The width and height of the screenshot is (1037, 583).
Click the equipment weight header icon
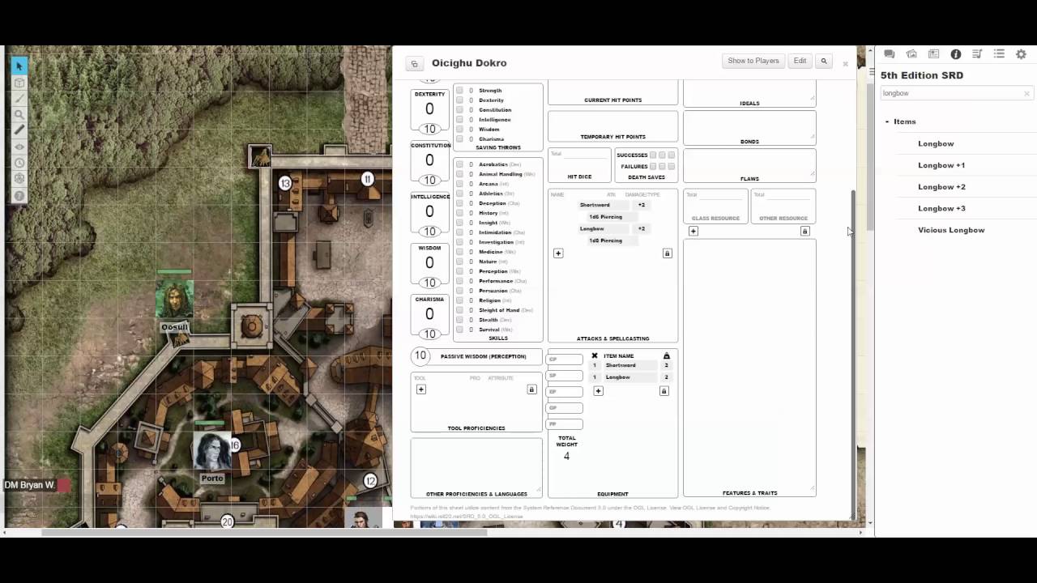667,355
